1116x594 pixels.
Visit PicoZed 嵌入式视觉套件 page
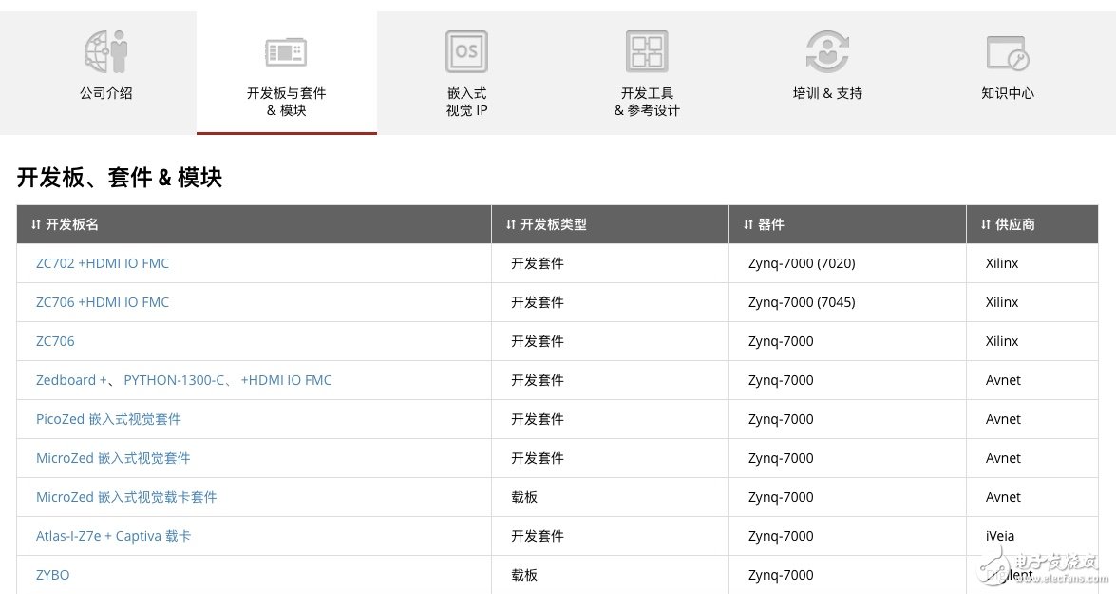click(x=108, y=419)
